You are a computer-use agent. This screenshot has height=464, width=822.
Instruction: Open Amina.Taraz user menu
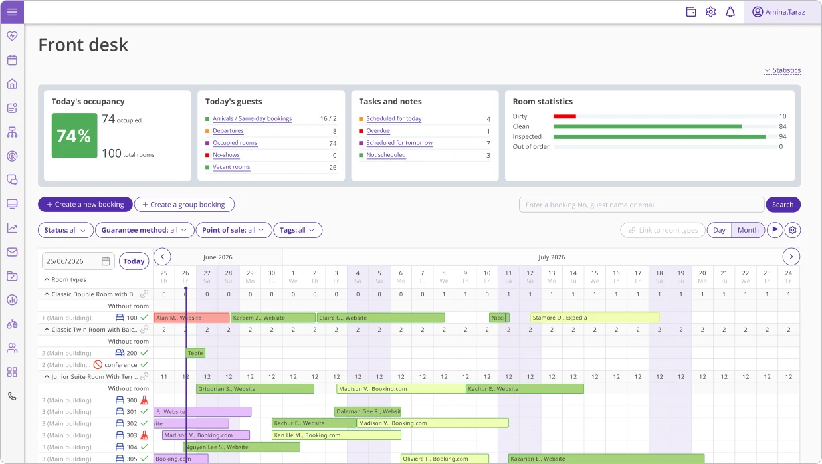pyautogui.click(x=782, y=12)
